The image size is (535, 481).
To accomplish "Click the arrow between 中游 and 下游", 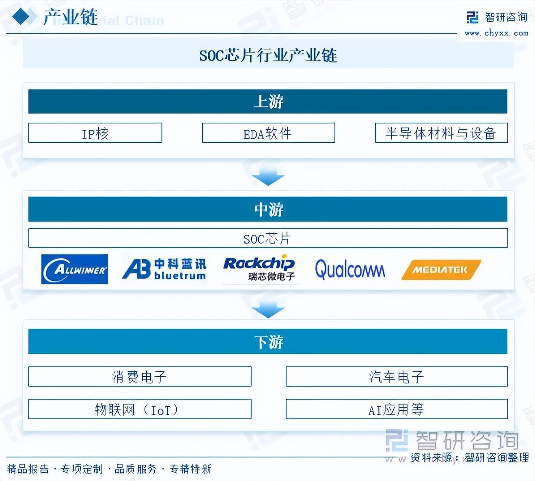I will click(x=268, y=310).
